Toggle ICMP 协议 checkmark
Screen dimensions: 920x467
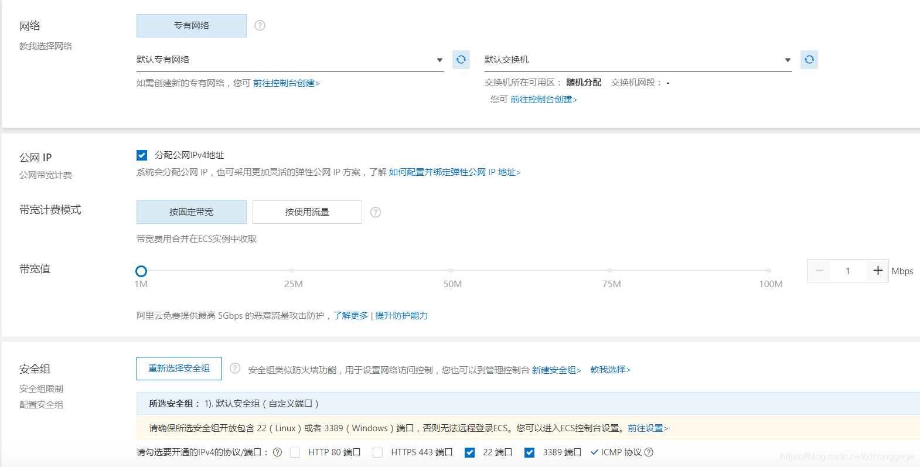pyautogui.click(x=594, y=452)
